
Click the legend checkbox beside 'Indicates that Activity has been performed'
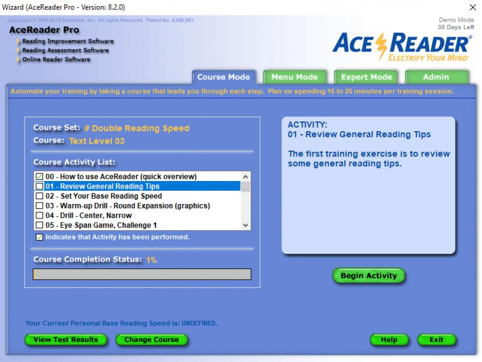coord(39,237)
